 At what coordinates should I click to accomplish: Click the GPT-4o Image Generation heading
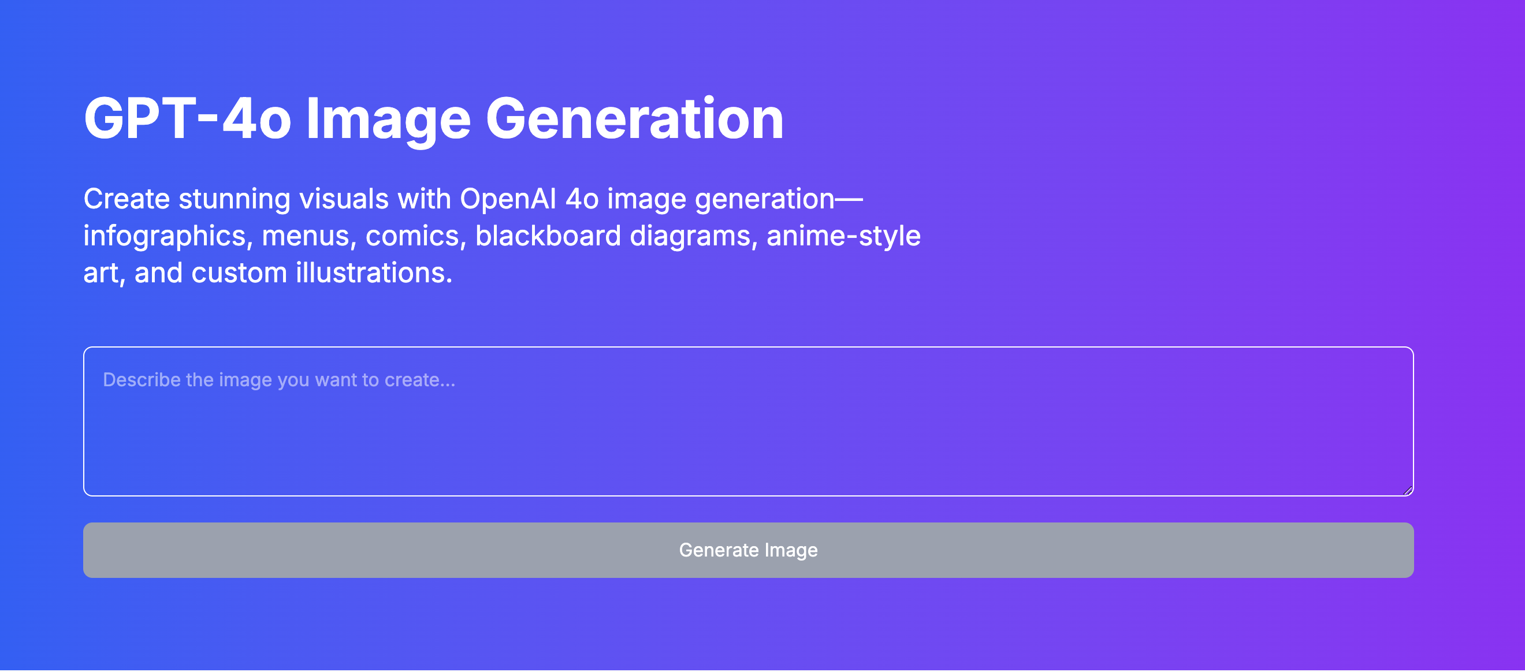tap(433, 119)
